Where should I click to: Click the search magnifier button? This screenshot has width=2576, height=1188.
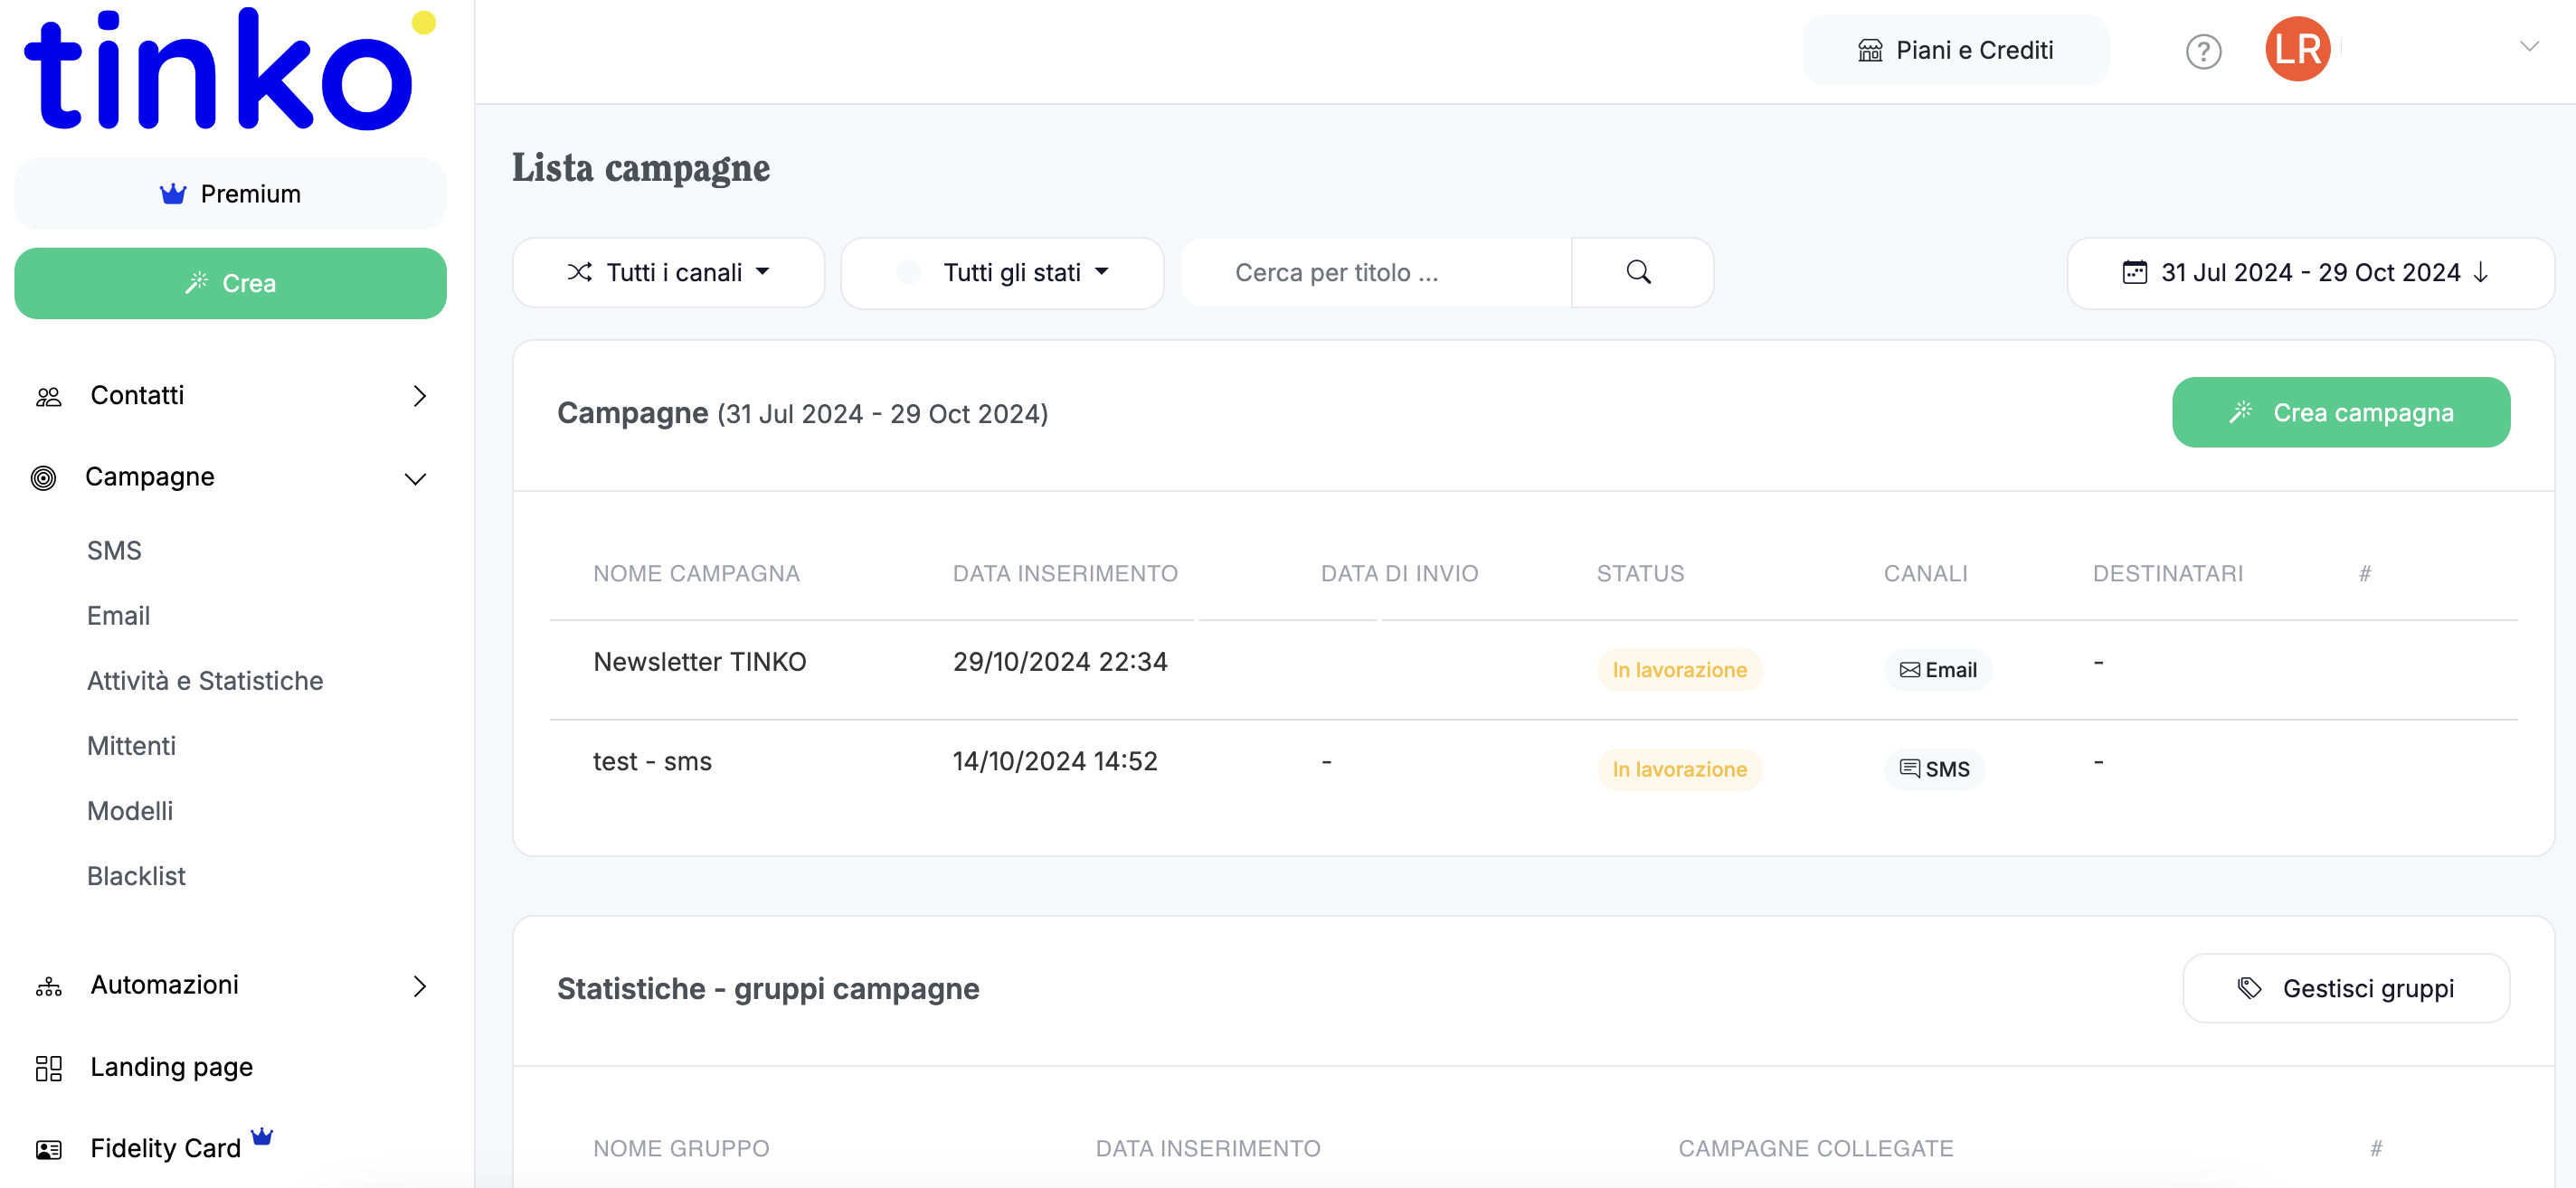(x=1641, y=272)
